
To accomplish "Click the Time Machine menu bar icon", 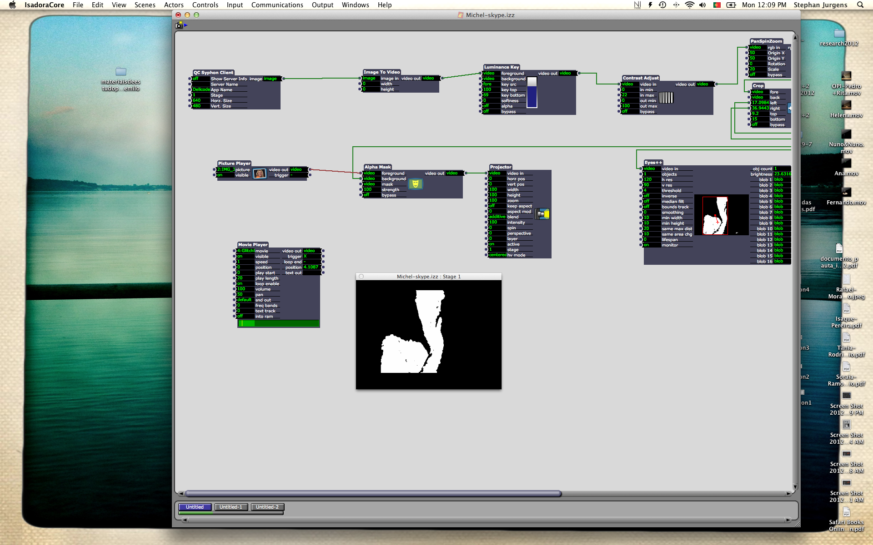I will [662, 5].
